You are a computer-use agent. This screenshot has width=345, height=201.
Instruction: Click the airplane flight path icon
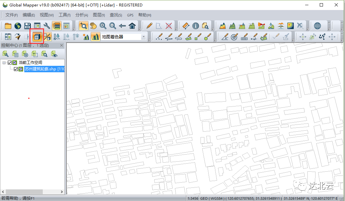coord(300,26)
